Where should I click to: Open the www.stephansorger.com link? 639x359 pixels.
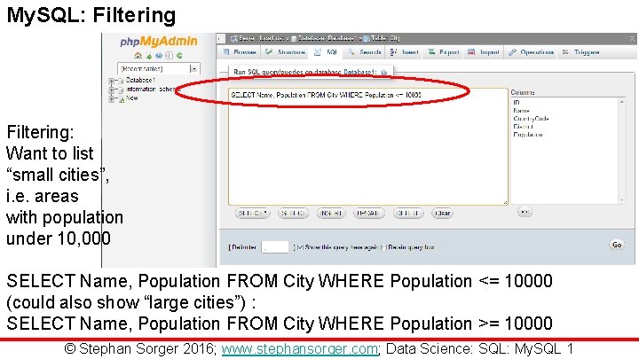[x=300, y=349]
